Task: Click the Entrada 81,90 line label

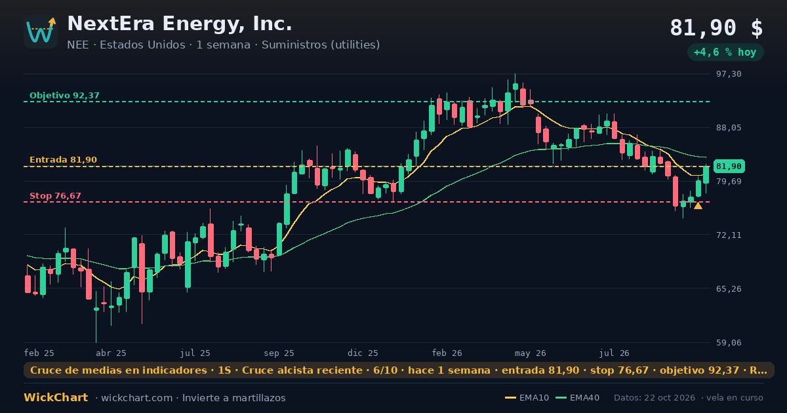Action: tap(63, 160)
